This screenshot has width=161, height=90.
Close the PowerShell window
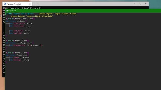point(146,4)
